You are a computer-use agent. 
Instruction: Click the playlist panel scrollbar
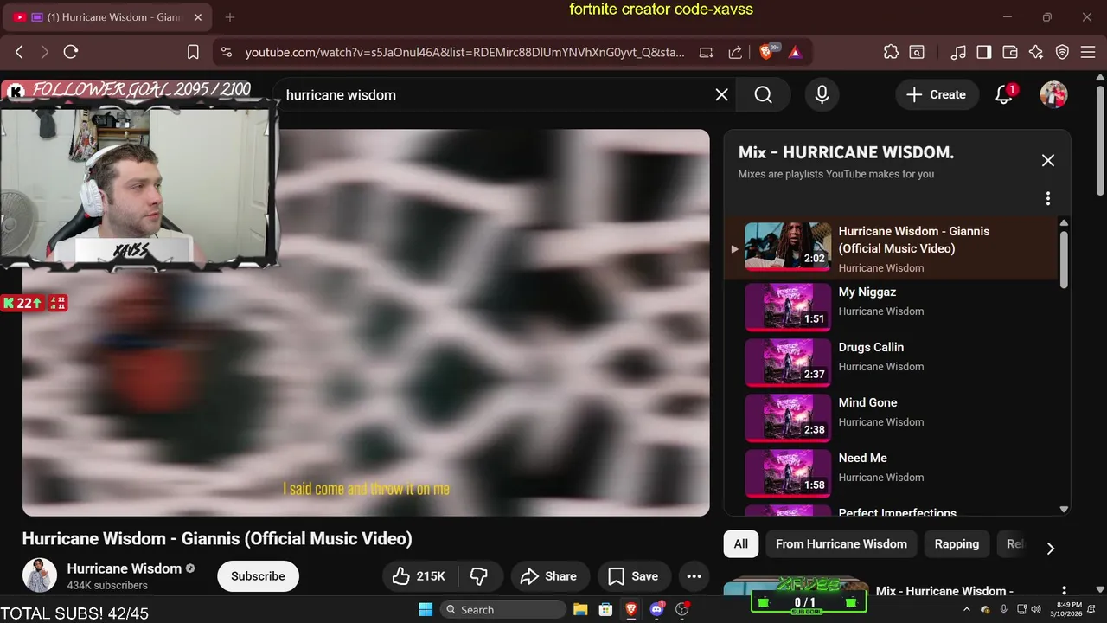[x=1064, y=259]
